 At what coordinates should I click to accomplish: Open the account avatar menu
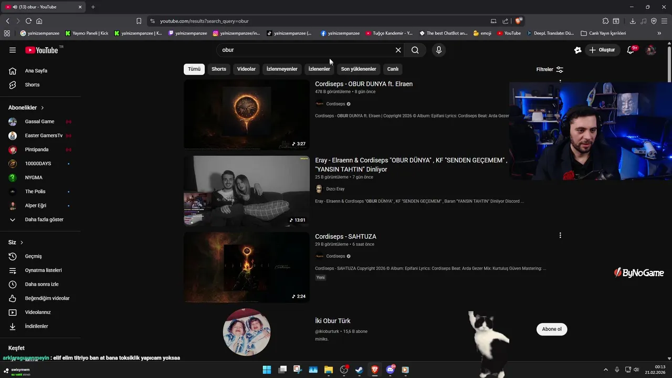[x=650, y=50]
